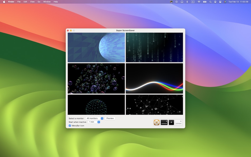Open the golden Command app icon

point(157,122)
